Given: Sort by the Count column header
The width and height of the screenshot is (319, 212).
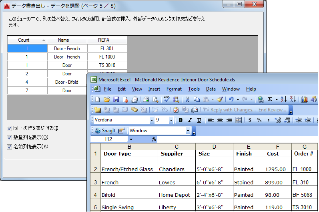Looking at the screenshot, I should 27,40.
